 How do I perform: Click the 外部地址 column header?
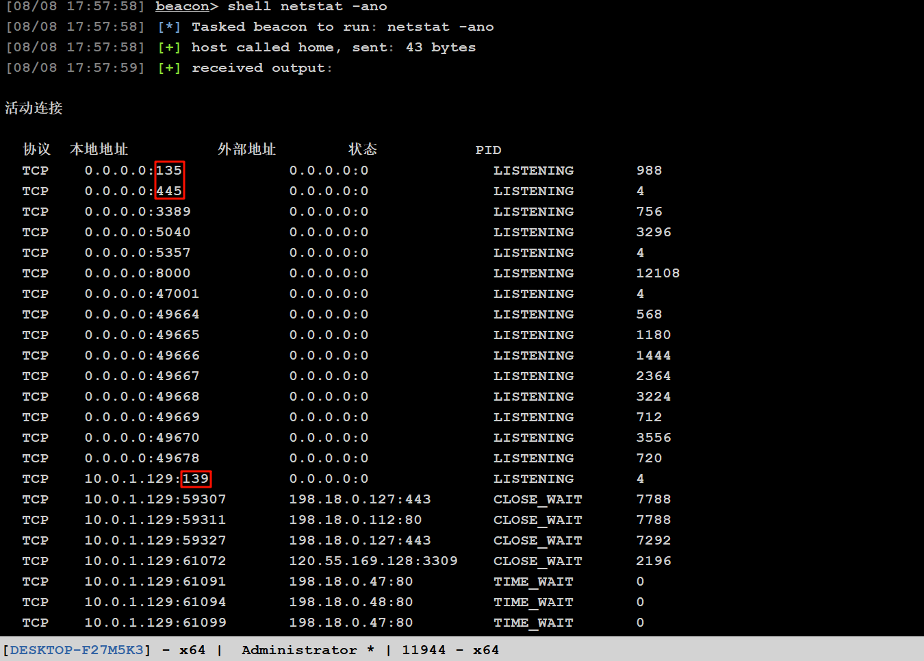point(246,149)
